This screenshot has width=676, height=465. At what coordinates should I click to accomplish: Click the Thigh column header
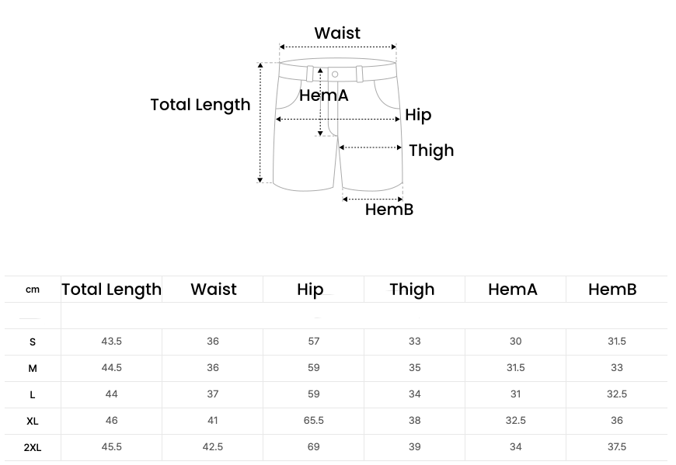tap(412, 290)
